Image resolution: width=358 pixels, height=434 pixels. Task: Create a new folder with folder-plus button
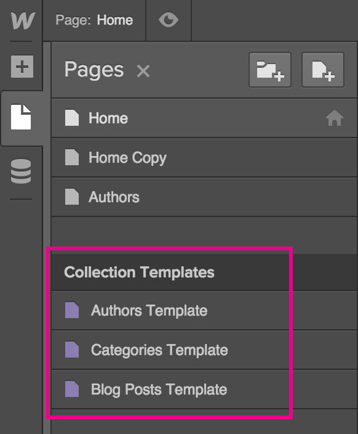coord(270,70)
